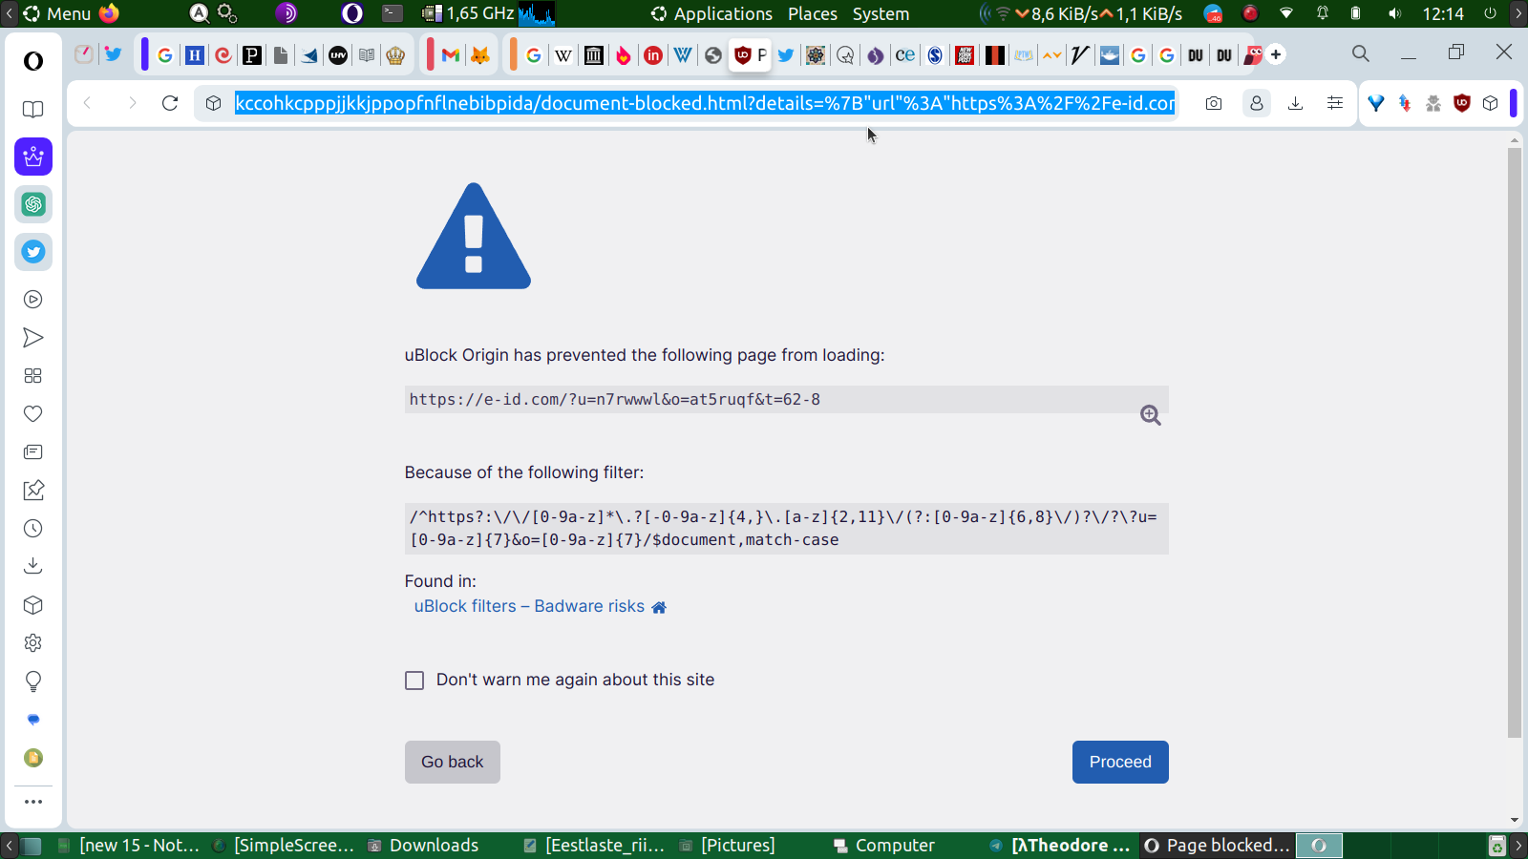Click the lightbulb icon in sidebar
The height and width of the screenshot is (859, 1528).
pos(33,681)
